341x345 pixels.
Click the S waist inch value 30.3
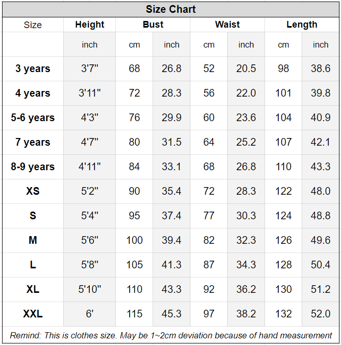(x=246, y=216)
